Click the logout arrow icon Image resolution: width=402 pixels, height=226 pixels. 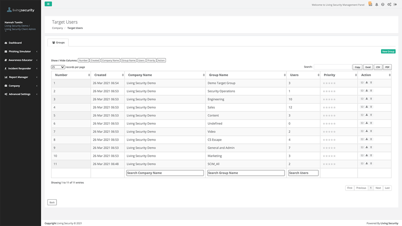click(x=395, y=4)
